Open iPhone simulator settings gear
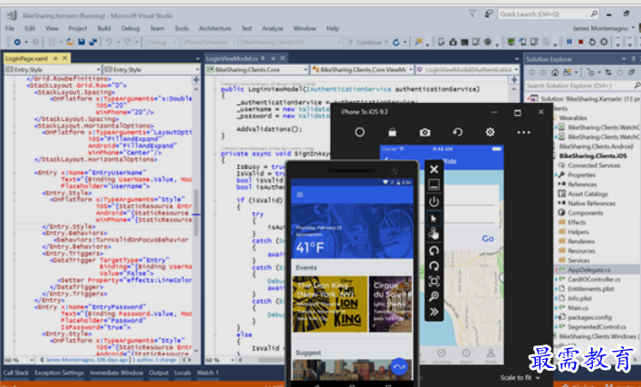641x387 pixels. pos(490,132)
